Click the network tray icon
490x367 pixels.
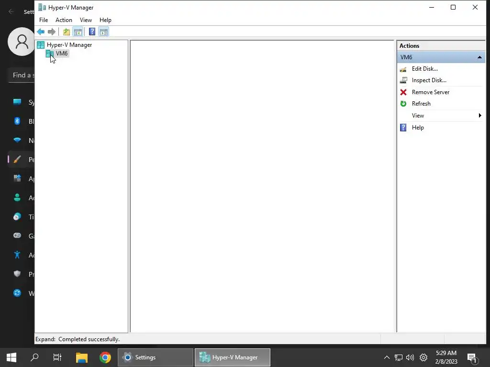coord(399,357)
